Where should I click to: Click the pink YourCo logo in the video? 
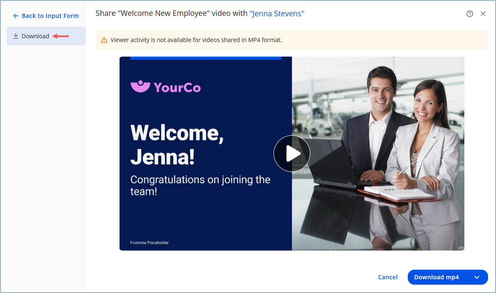pos(165,87)
